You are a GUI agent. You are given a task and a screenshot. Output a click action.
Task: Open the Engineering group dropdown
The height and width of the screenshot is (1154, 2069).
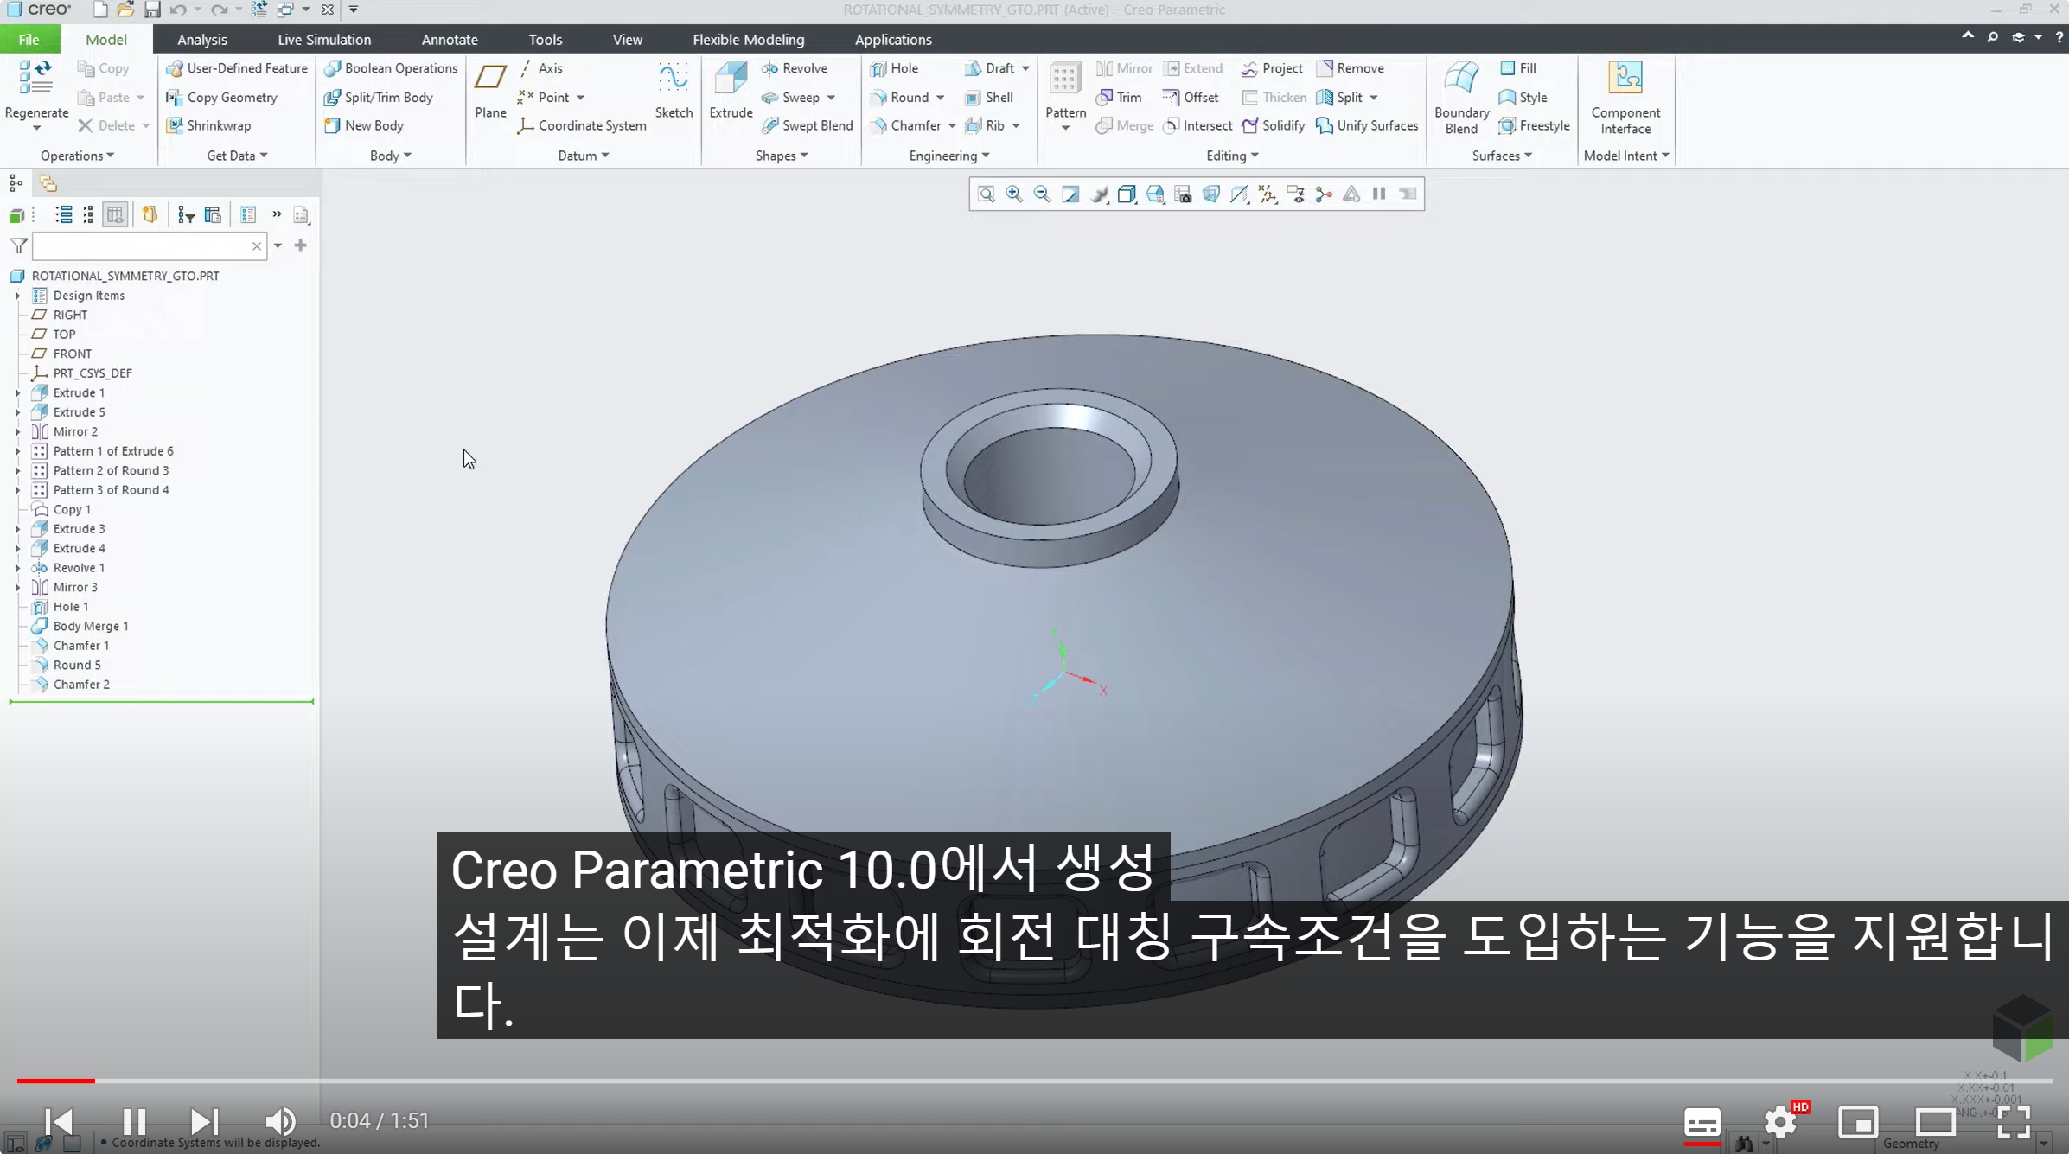point(948,156)
